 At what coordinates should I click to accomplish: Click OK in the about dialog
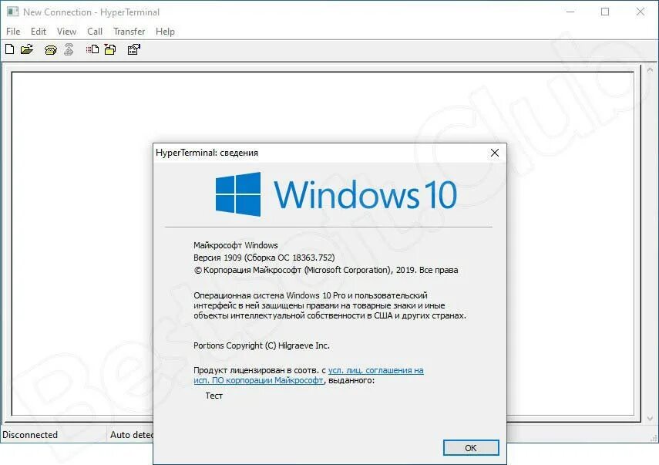coord(471,448)
